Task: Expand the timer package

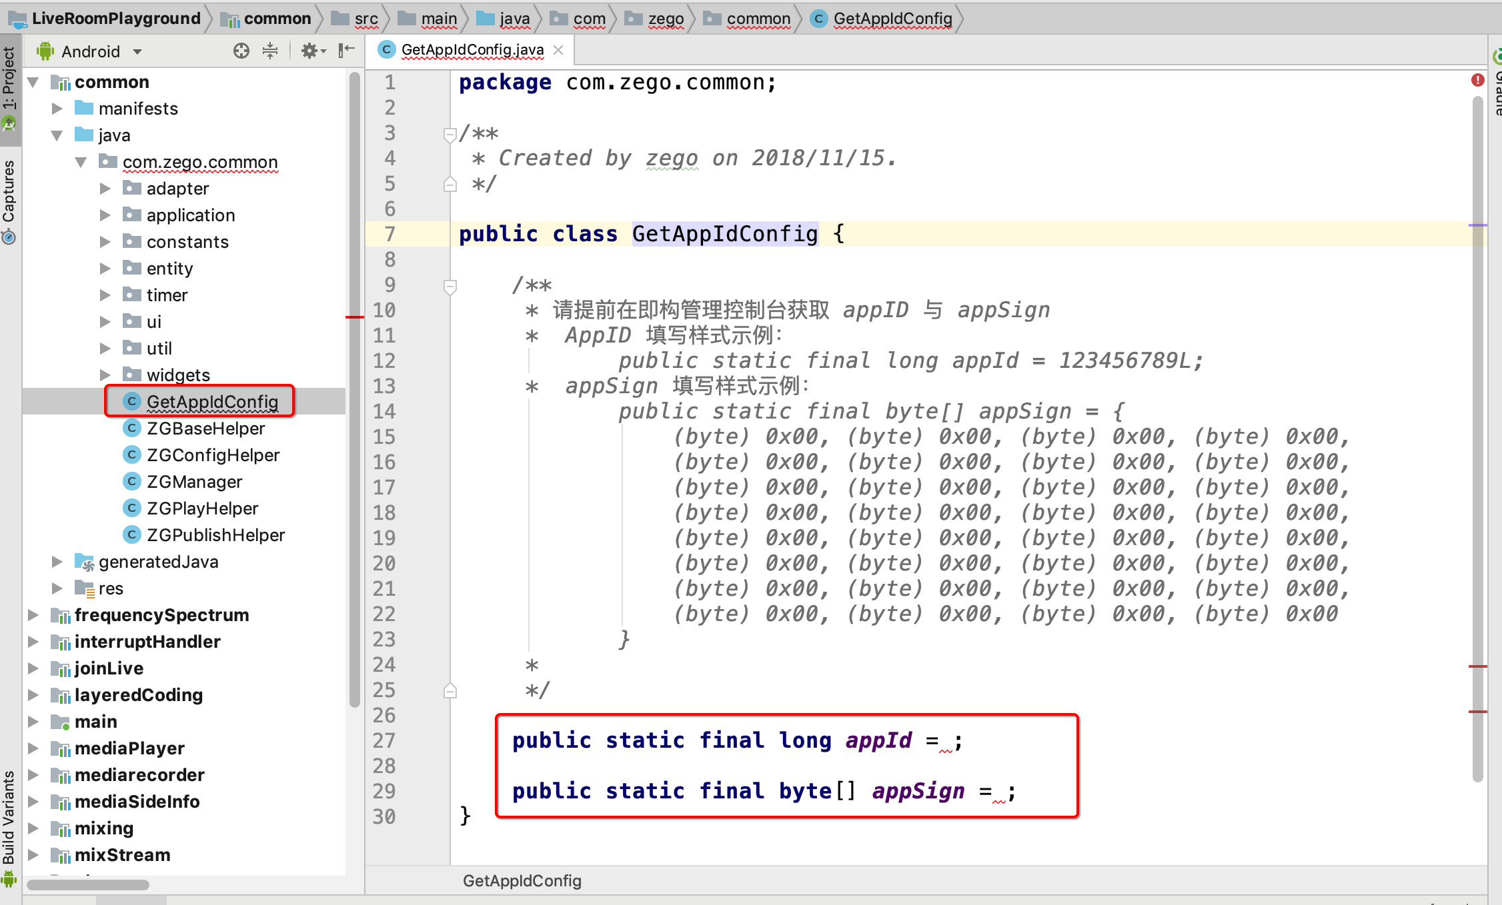Action: tap(105, 295)
